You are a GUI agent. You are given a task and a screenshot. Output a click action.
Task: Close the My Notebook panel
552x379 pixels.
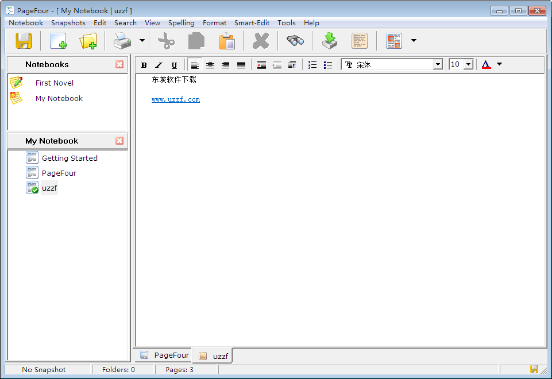pyautogui.click(x=119, y=141)
